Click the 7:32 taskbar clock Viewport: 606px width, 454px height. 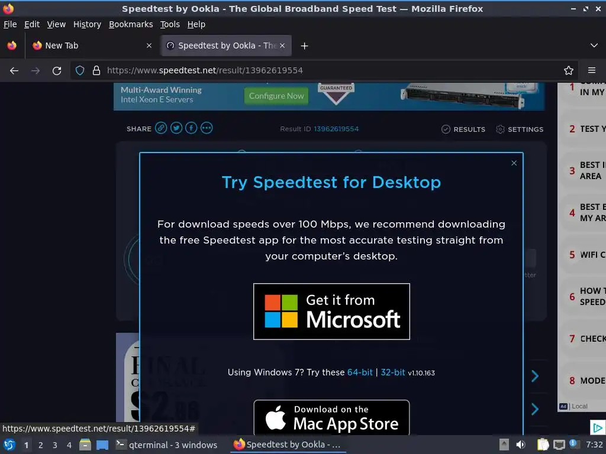click(x=594, y=445)
